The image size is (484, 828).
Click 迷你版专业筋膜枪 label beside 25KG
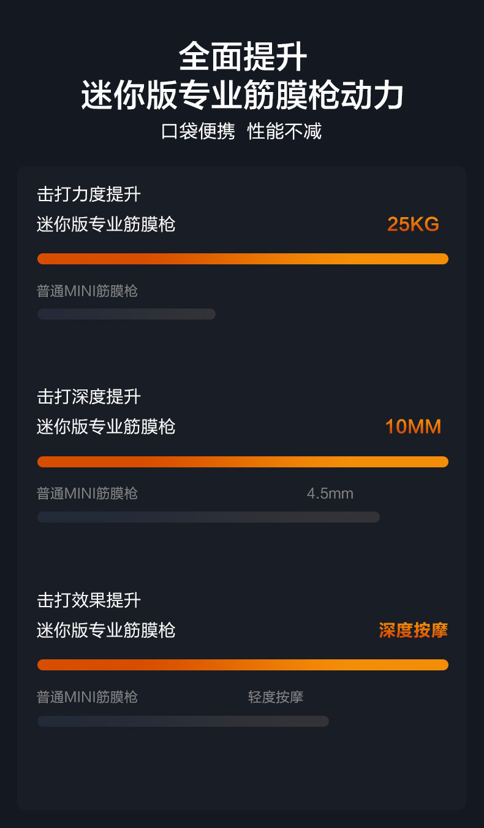(x=106, y=224)
